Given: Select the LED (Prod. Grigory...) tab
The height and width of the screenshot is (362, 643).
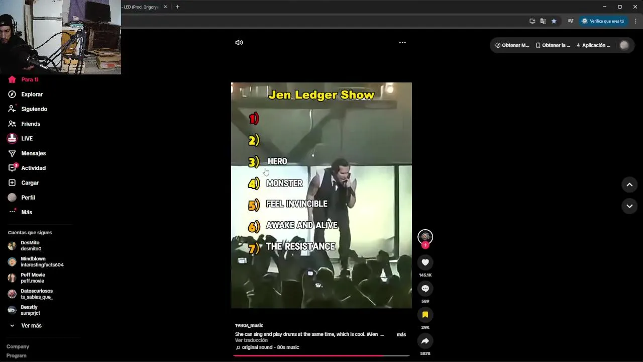Looking at the screenshot, I should 142,7.
